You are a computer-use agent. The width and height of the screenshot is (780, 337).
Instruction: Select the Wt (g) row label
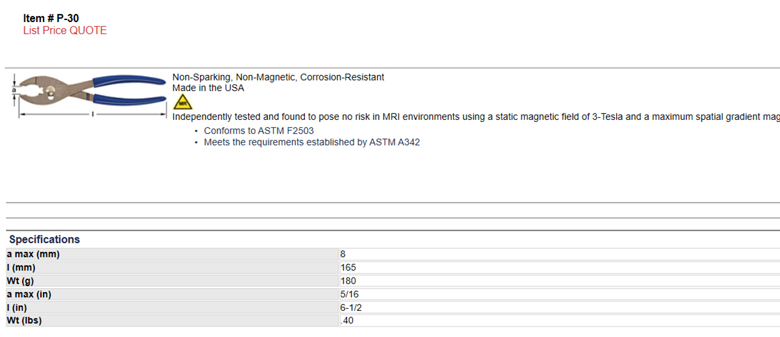click(173, 281)
